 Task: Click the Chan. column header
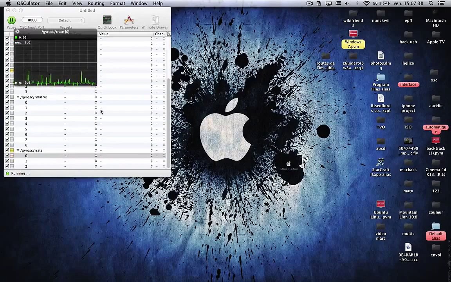point(160,34)
